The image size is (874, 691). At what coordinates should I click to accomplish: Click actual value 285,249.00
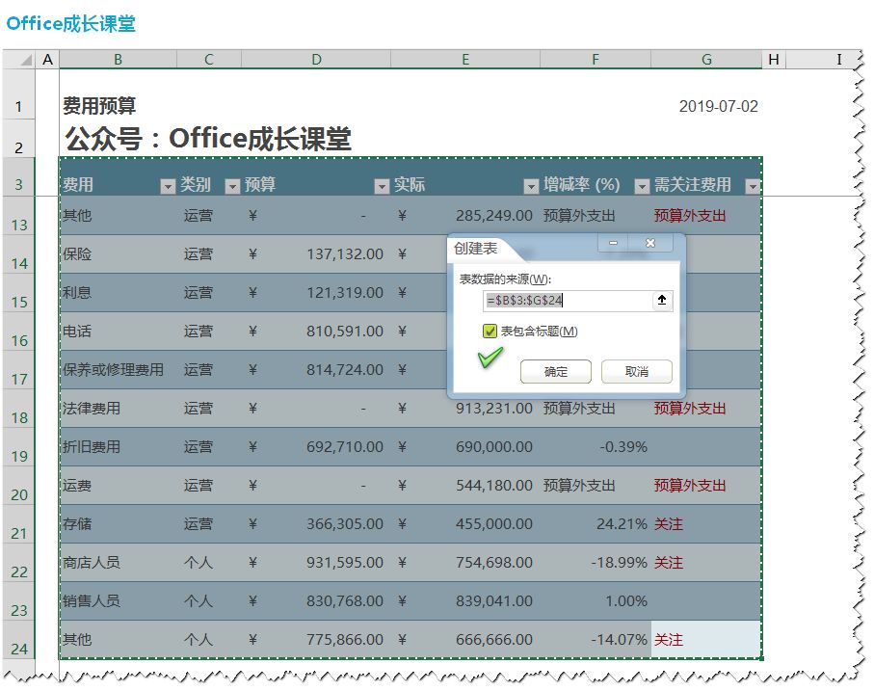tap(494, 216)
